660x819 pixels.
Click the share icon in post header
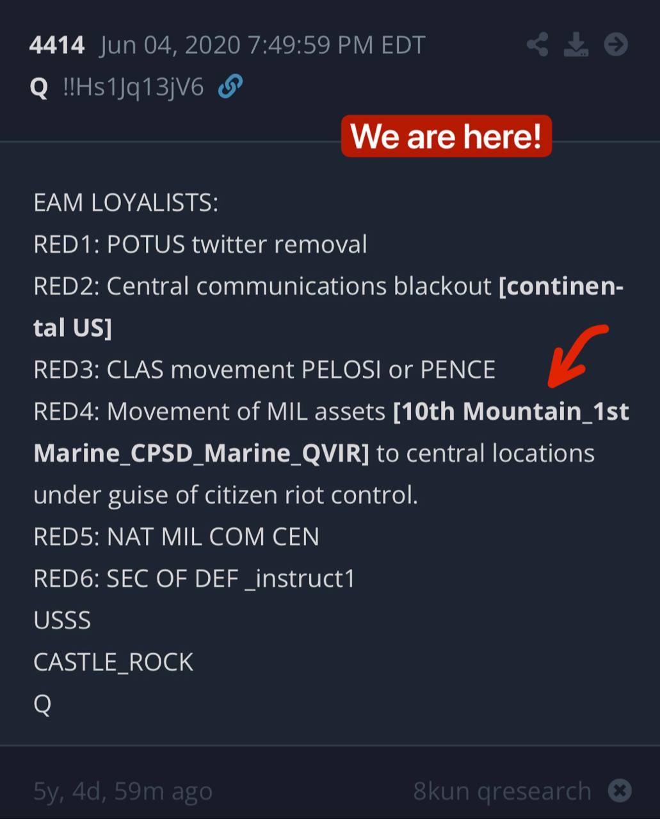[x=538, y=45]
